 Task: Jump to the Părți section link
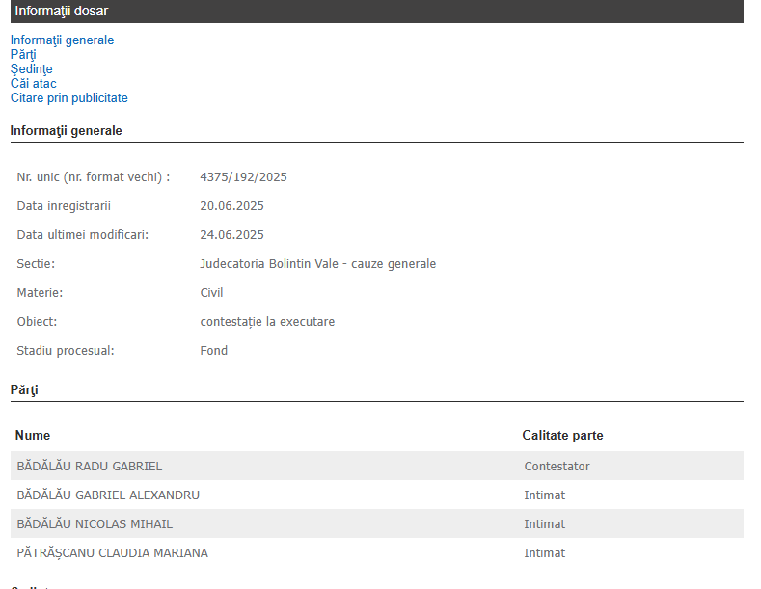pos(23,55)
